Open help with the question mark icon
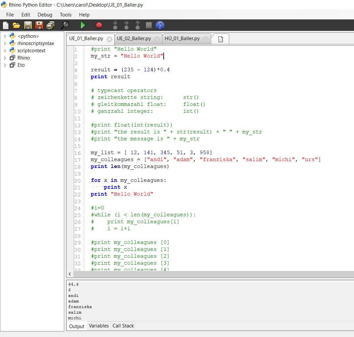 [160, 25]
